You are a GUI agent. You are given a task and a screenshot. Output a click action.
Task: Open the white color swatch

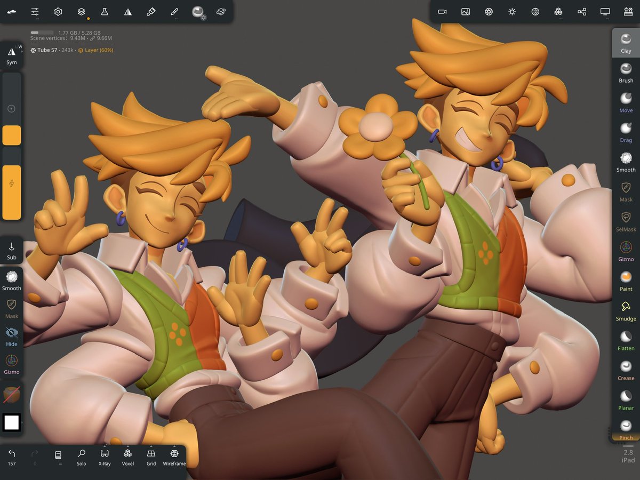[12, 422]
